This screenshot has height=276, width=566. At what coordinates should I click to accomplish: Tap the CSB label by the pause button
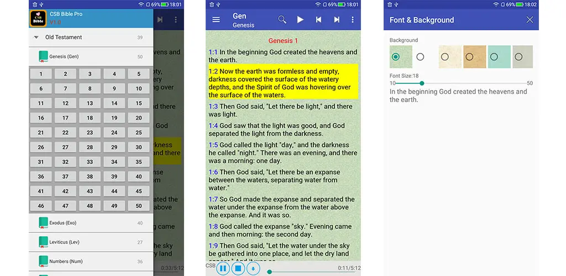point(211,266)
